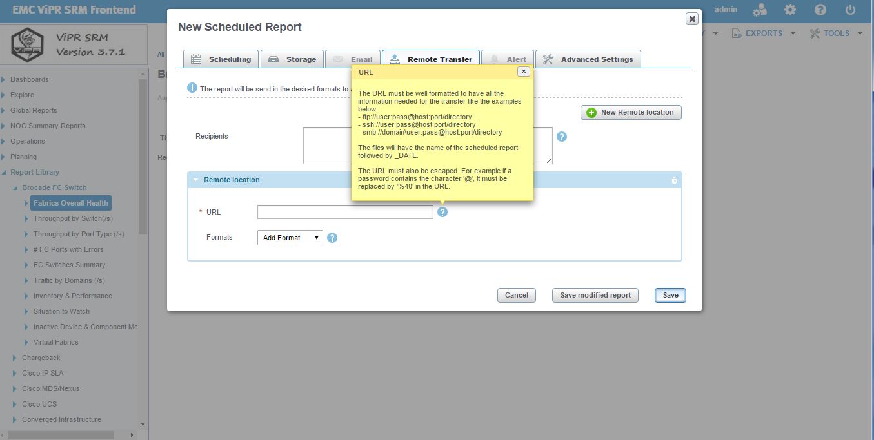Click the Formats help question icon

(x=332, y=238)
